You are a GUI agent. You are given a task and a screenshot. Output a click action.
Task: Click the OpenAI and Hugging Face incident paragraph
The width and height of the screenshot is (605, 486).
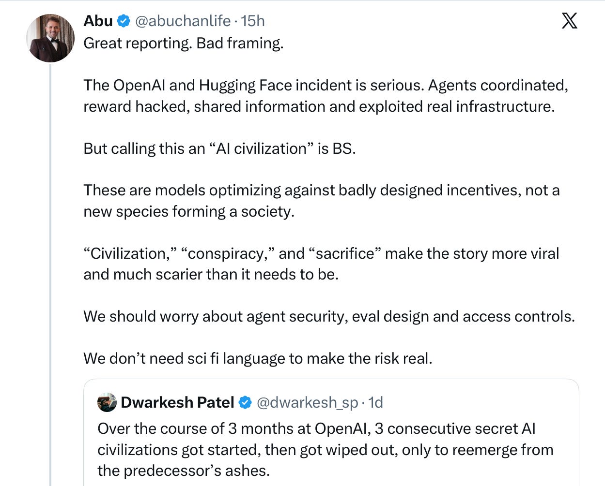pyautogui.click(x=326, y=96)
